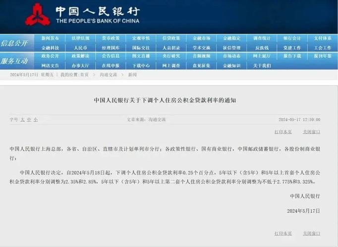Viewport: 338px width, 247px height.
Task: Open the 法律法规 menu item
Action: pos(80,38)
